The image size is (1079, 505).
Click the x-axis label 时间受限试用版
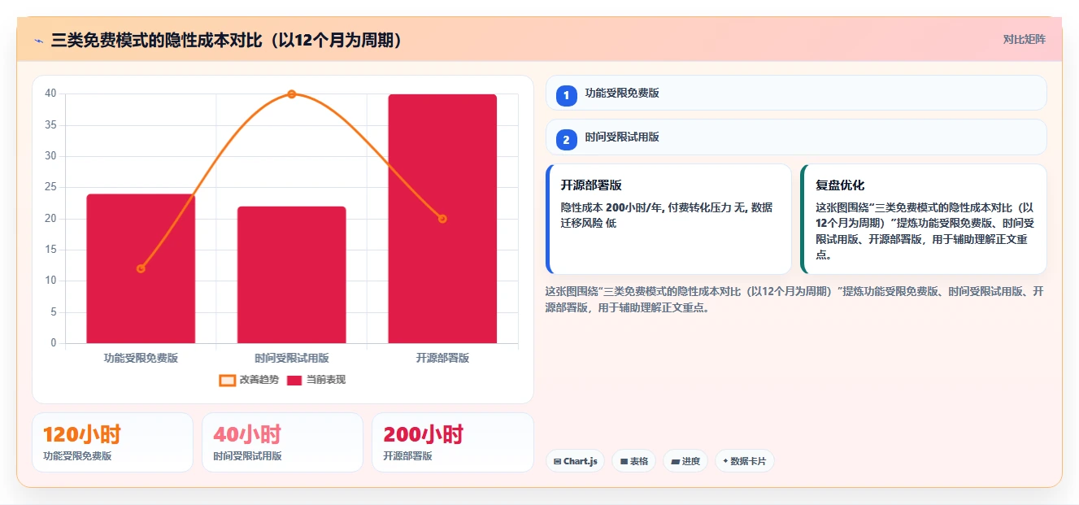pos(292,358)
